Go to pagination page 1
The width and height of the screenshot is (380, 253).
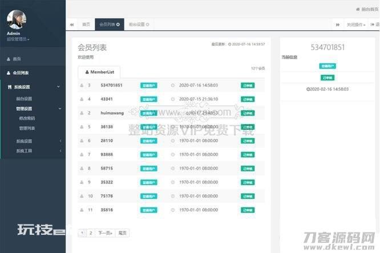(x=82, y=233)
